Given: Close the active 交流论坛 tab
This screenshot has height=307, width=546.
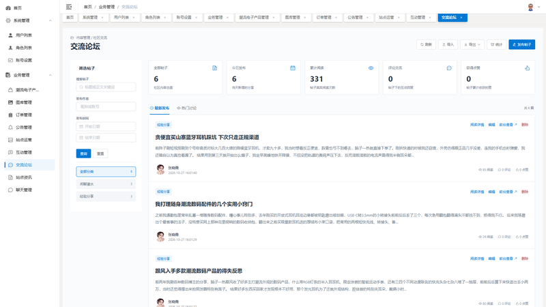Looking at the screenshot, I should pyautogui.click(x=461, y=18).
